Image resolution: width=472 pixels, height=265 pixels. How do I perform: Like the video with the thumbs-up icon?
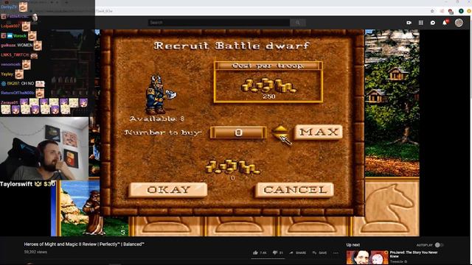(256, 252)
